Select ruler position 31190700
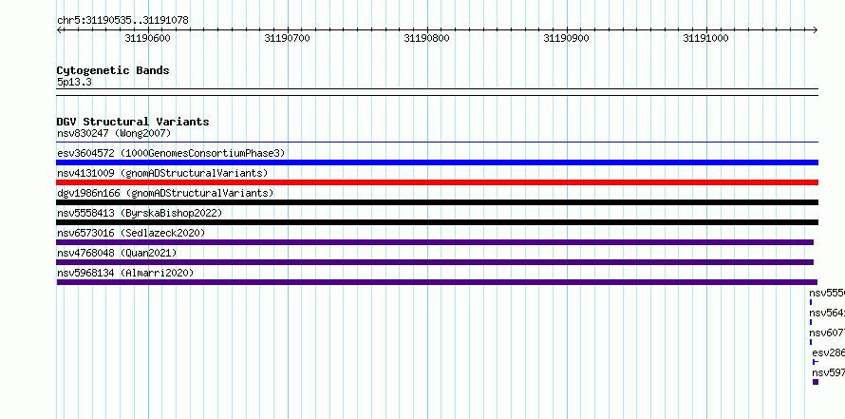Image resolution: width=845 pixels, height=419 pixels. pos(288,38)
